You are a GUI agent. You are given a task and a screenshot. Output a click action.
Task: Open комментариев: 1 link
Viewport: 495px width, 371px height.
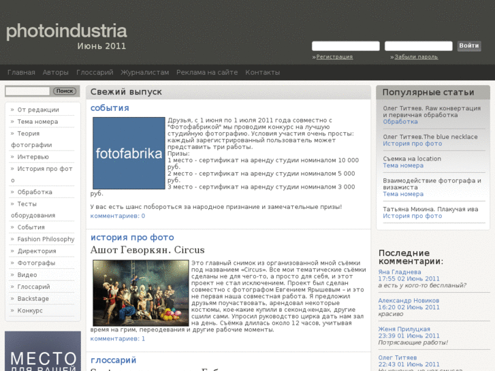pyautogui.click(x=118, y=339)
